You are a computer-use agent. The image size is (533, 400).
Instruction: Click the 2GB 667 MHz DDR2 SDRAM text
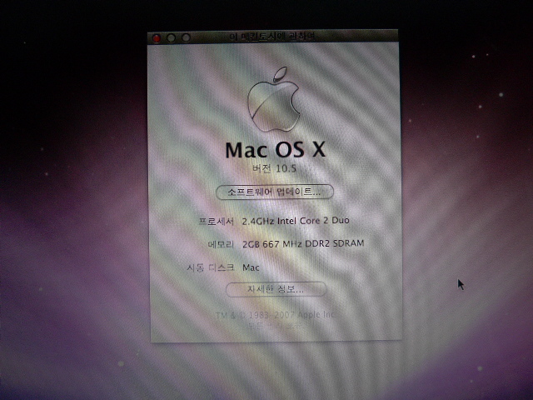click(x=303, y=244)
